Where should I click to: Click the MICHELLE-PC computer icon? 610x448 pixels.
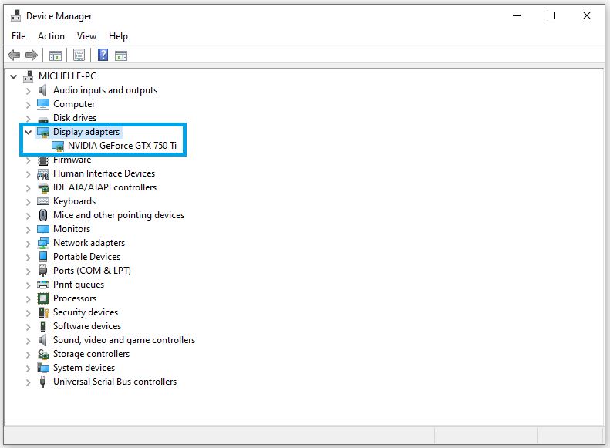point(28,76)
